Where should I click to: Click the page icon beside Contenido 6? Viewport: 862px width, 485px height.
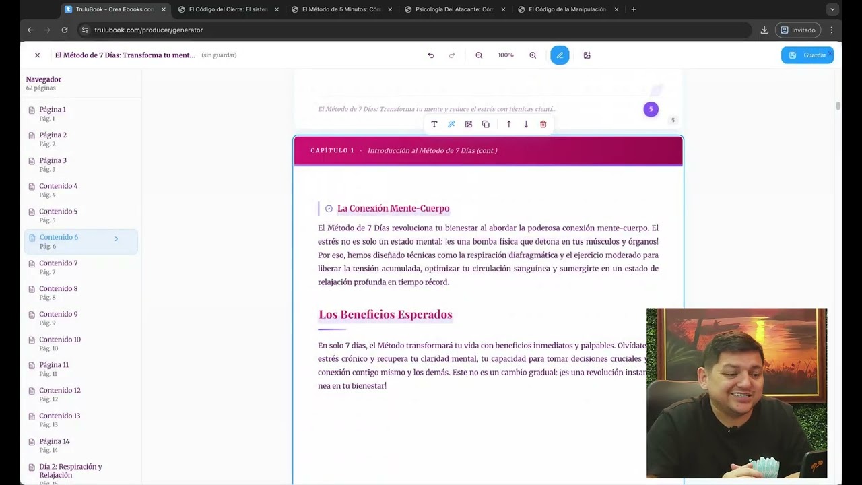pos(32,238)
